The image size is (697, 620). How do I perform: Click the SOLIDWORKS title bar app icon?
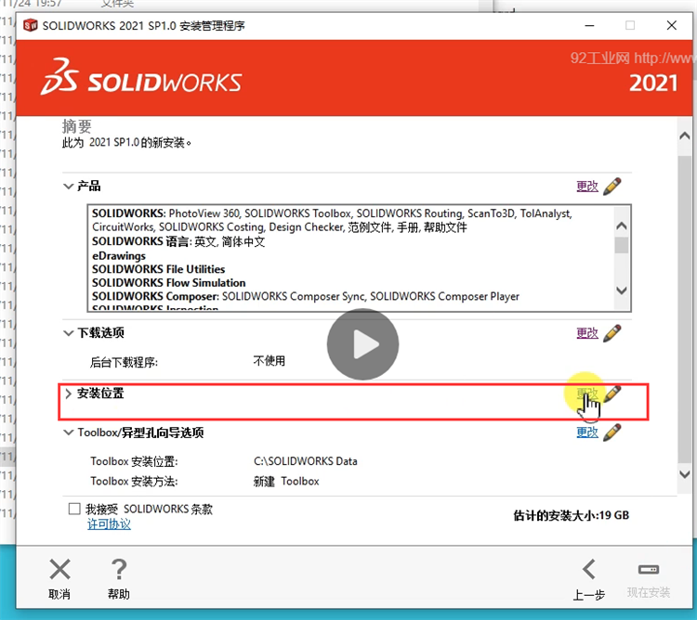click(x=31, y=26)
